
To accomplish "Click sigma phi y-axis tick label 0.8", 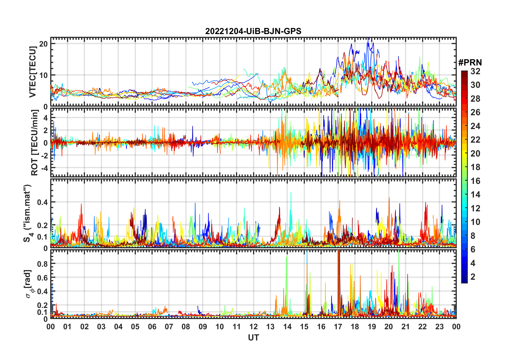I will tap(42, 264).
